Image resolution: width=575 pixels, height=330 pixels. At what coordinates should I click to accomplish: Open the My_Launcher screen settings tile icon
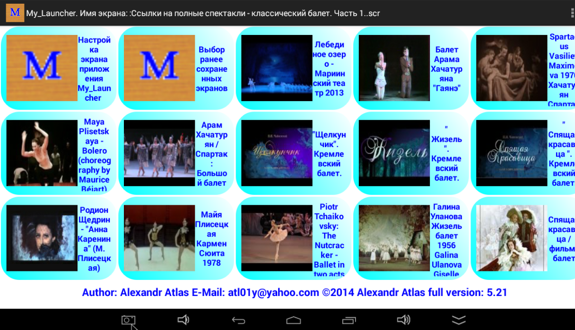pyautogui.click(x=42, y=68)
